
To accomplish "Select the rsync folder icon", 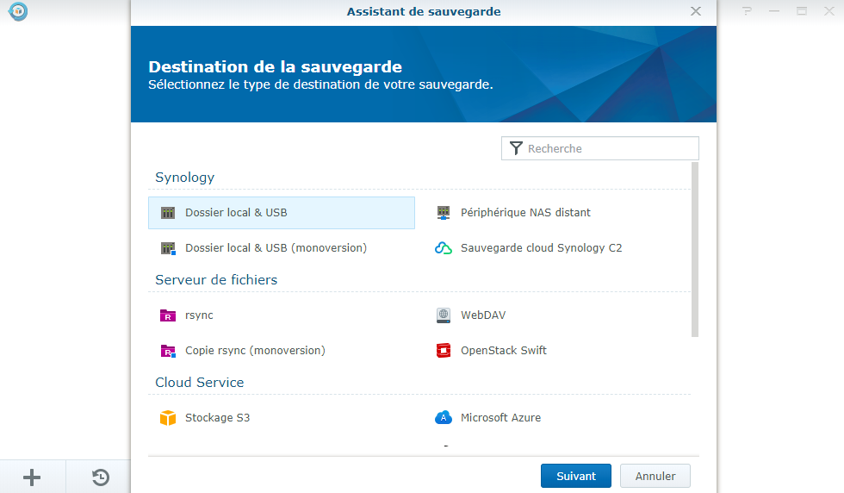I will [x=168, y=315].
